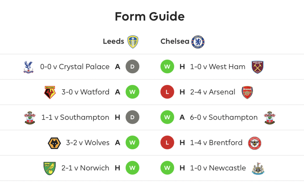
Task: Open the Crystal Palace badge
Action: 28,67
